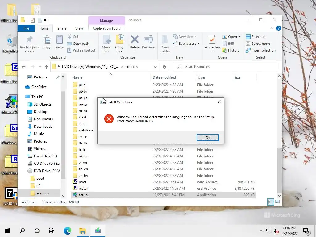Click Edit in the Open group
This screenshot has width=316, height=237.
point(228,44)
